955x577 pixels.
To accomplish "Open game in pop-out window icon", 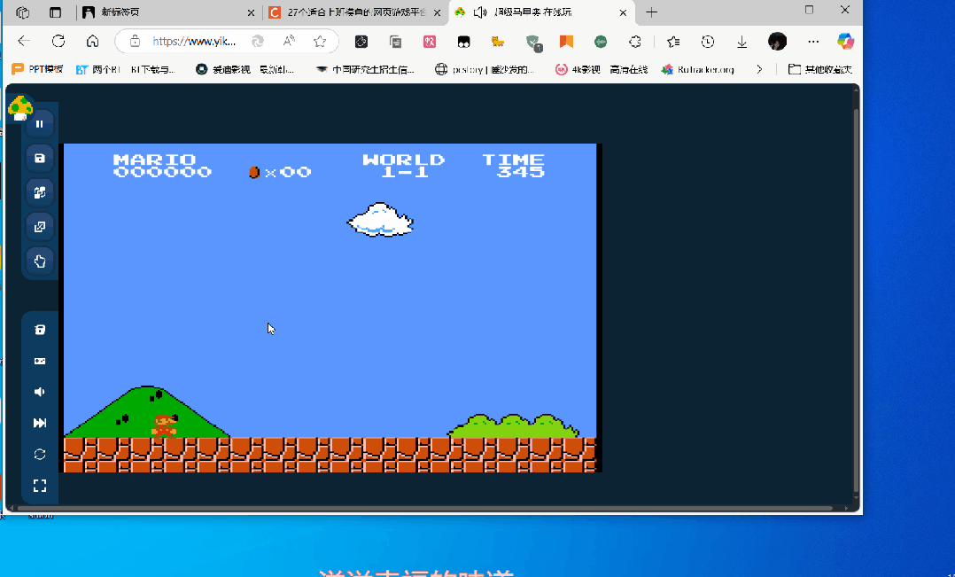I will click(x=40, y=227).
